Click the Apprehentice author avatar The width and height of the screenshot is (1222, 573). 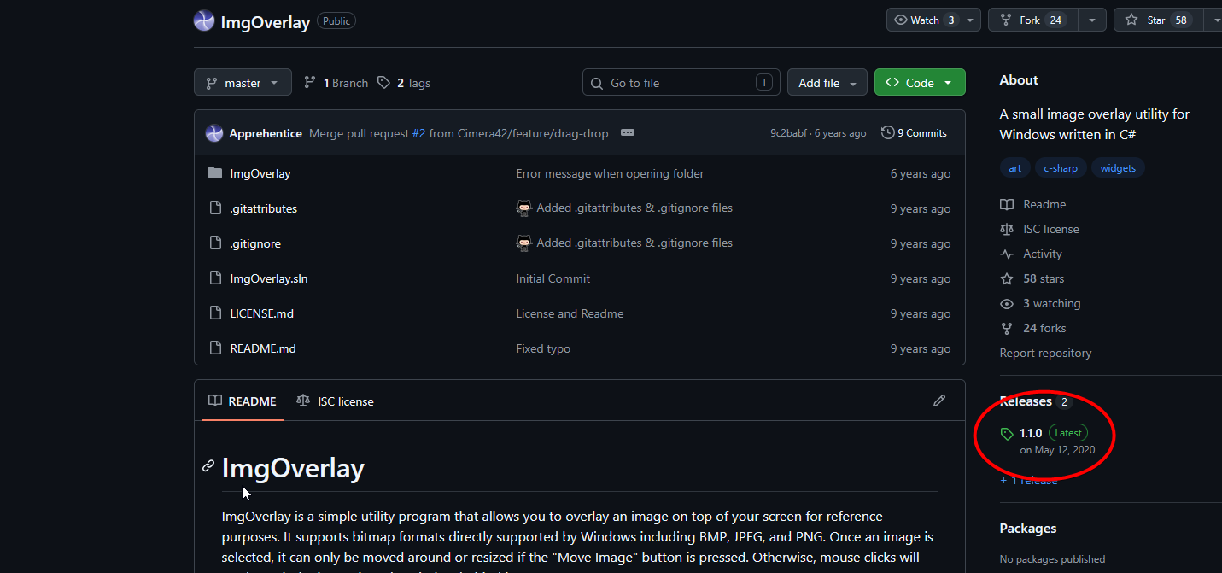pos(214,133)
